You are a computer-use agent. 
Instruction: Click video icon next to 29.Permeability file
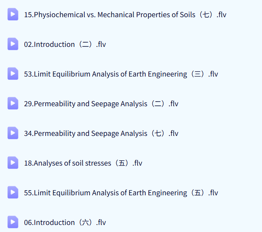coord(13,104)
